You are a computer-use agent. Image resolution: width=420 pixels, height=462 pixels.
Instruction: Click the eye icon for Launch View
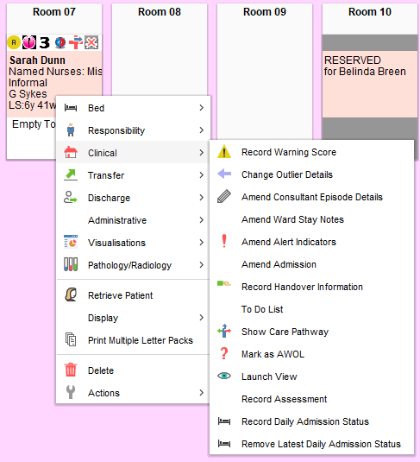pyautogui.click(x=224, y=376)
